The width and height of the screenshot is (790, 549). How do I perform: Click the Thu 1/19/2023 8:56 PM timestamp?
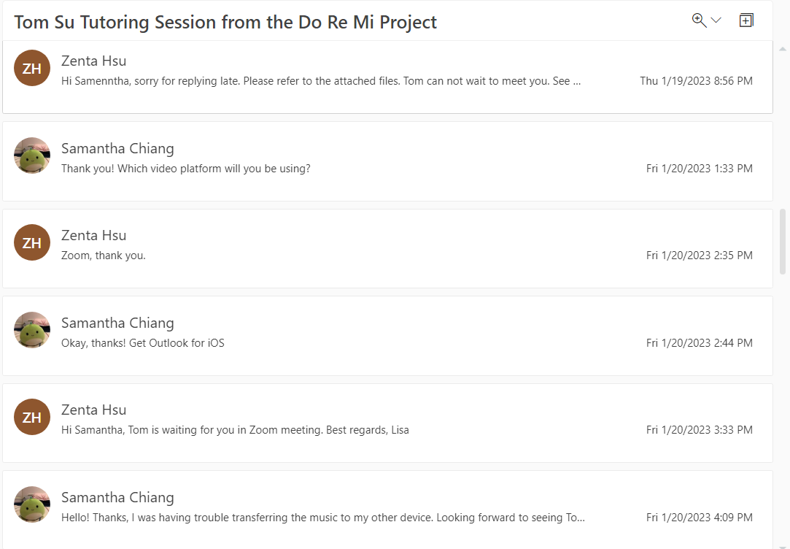(696, 81)
